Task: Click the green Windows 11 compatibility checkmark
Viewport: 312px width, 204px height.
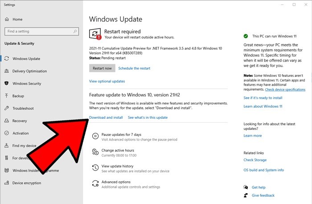Action: [246, 36]
